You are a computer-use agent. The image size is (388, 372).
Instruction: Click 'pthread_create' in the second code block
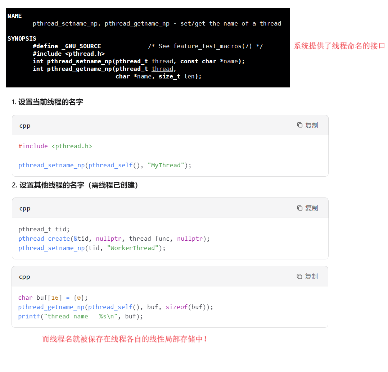(x=44, y=239)
